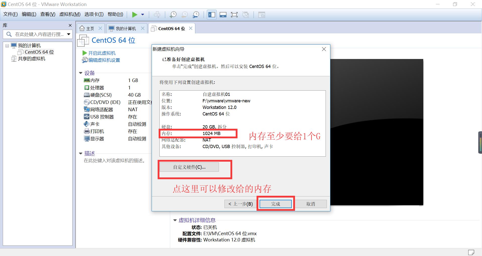Image resolution: width=482 pixels, height=256 pixels.
Task: Click F:\vmware\vmware-new location value
Action: point(226,101)
